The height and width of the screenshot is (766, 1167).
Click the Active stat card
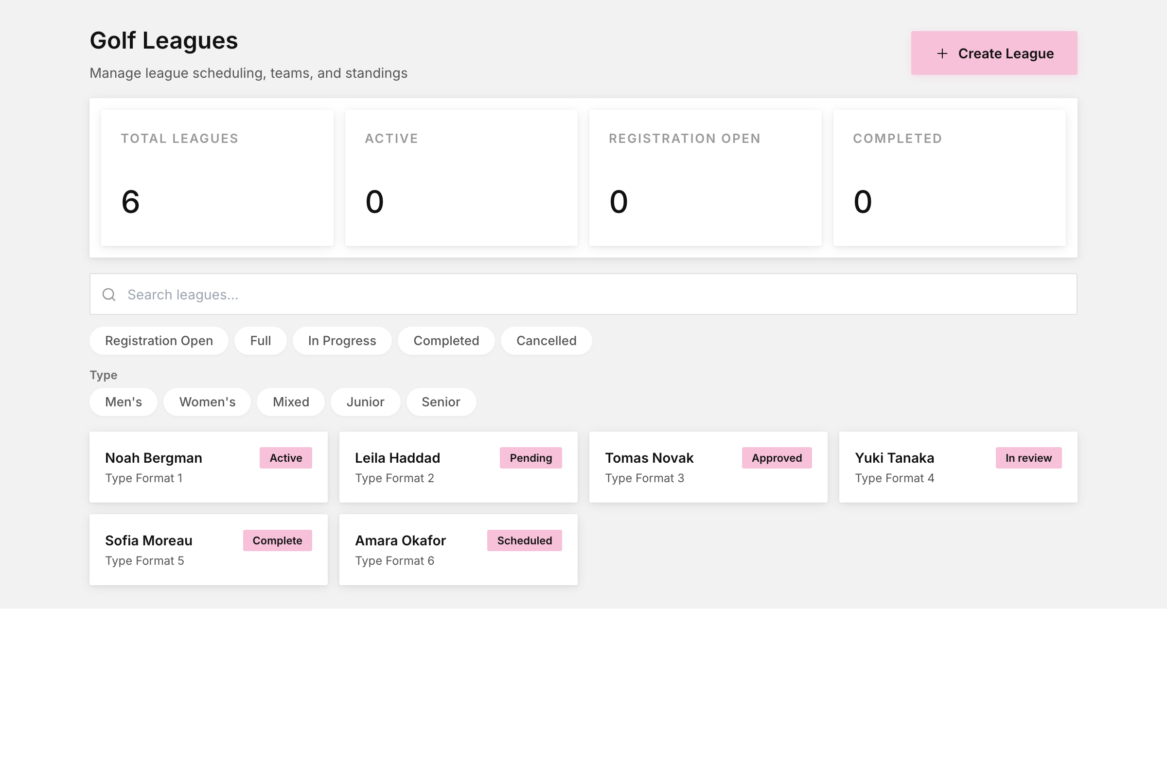pyautogui.click(x=461, y=178)
